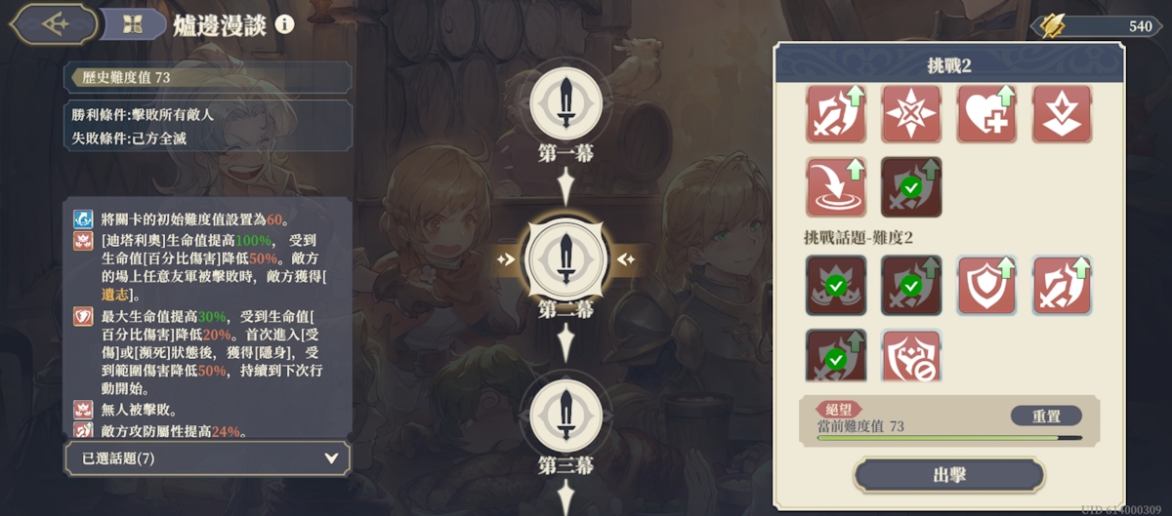Select the heart plus healing topic icon
This screenshot has height=516, width=1172.
986,114
